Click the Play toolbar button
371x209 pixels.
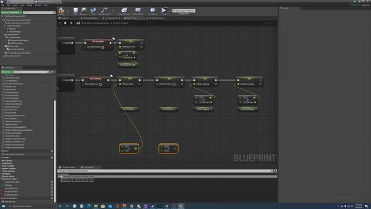(163, 10)
